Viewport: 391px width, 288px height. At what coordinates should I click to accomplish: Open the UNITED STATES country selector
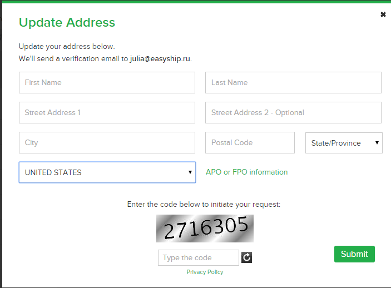pyautogui.click(x=107, y=172)
